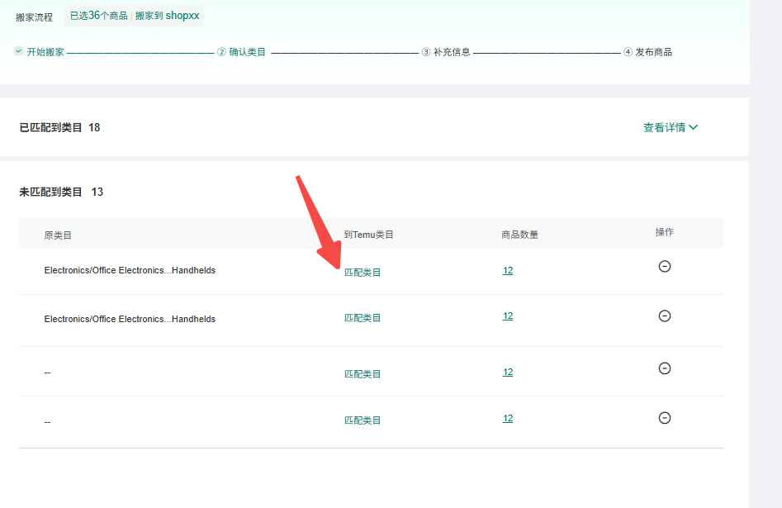Click the 已选36个商品 label
The width and height of the screenshot is (782, 508).
pyautogui.click(x=98, y=16)
